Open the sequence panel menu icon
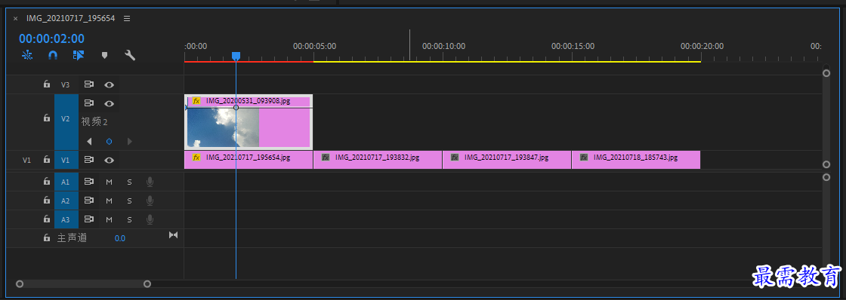 click(127, 18)
